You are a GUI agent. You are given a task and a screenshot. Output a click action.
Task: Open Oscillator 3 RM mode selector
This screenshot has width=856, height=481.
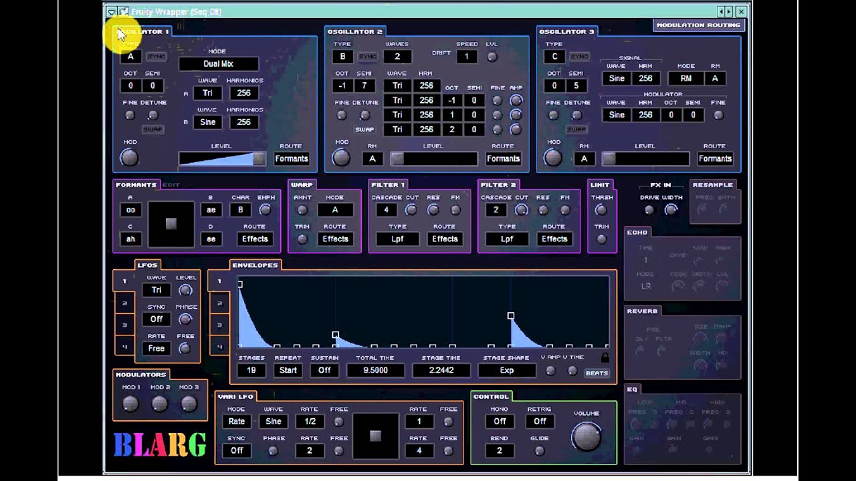[x=686, y=78]
